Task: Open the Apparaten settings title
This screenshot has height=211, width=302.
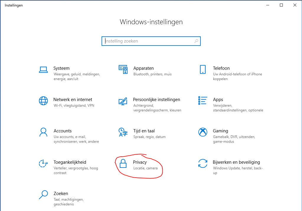Action: 143,68
